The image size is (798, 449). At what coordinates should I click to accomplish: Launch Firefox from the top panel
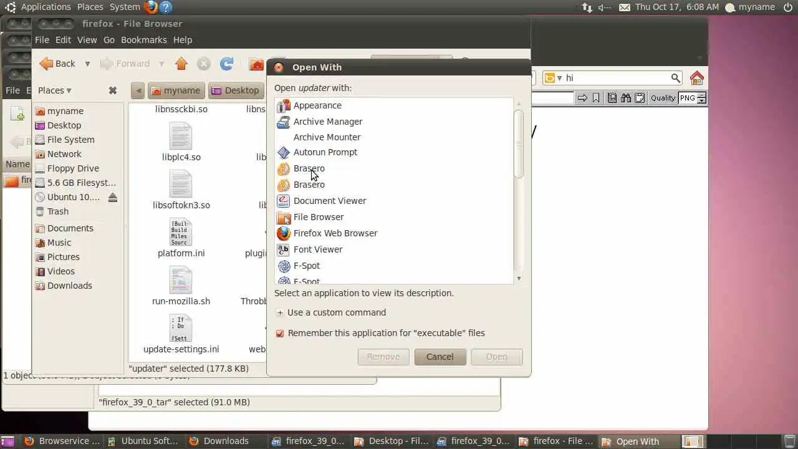pos(151,7)
